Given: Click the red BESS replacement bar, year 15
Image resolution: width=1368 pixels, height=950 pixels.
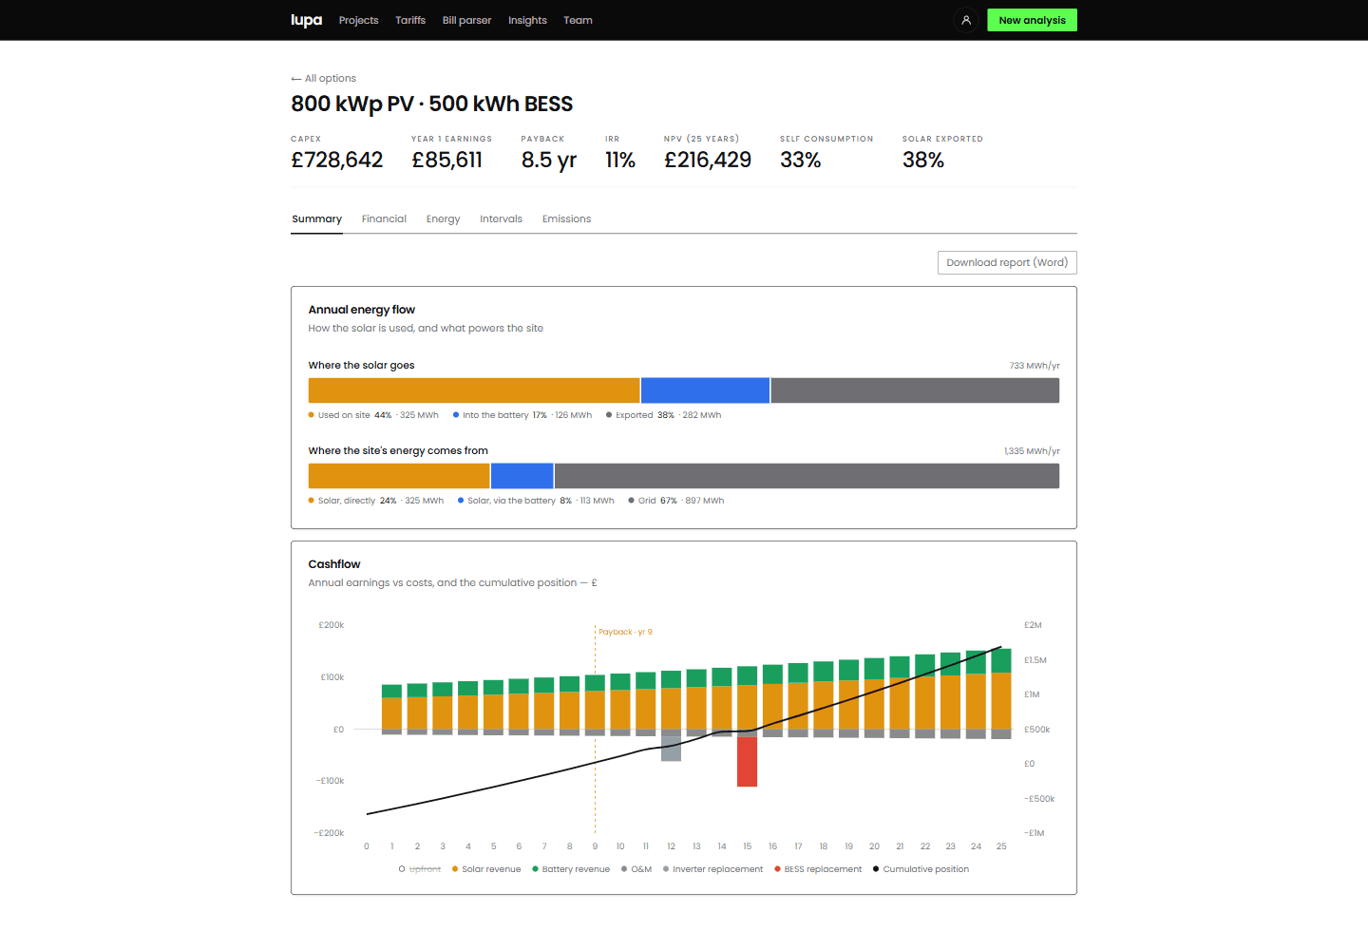Looking at the screenshot, I should click(x=748, y=761).
